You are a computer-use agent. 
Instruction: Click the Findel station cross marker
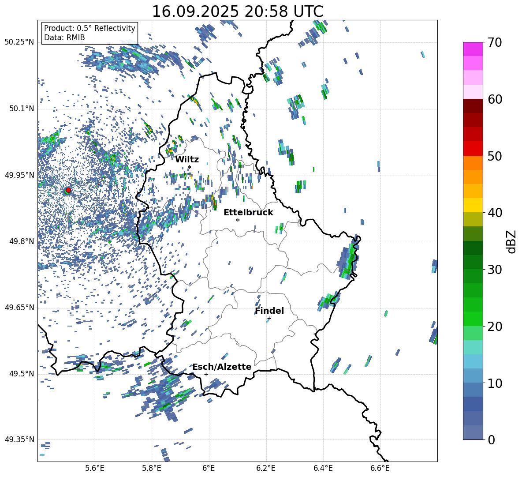(x=269, y=319)
